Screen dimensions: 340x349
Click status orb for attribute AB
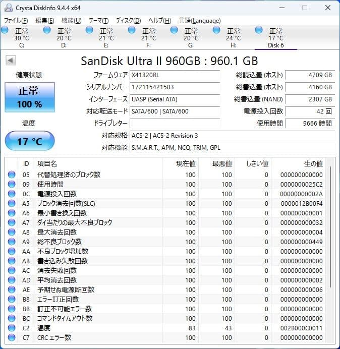click(12, 261)
